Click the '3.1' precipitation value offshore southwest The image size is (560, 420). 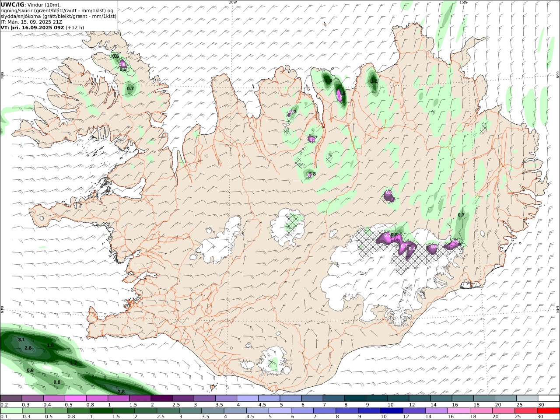point(21,339)
